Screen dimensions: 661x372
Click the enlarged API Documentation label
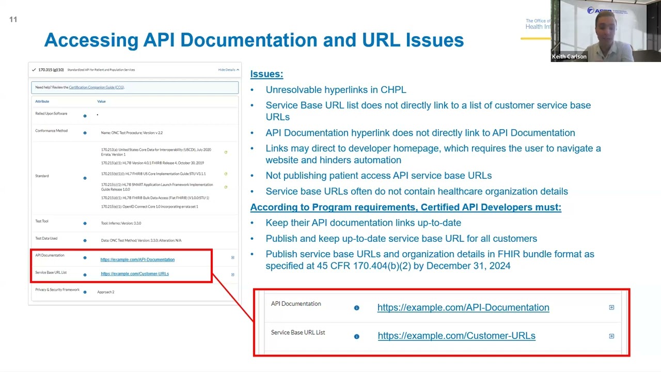coord(296,304)
